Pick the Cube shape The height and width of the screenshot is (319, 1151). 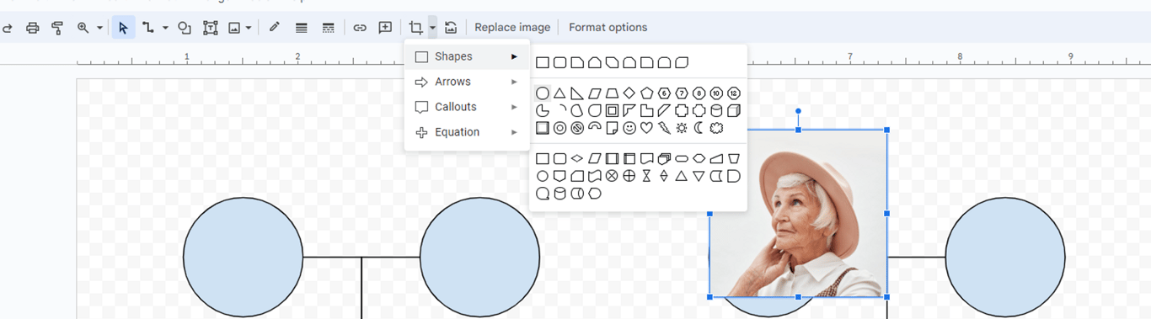point(734,110)
